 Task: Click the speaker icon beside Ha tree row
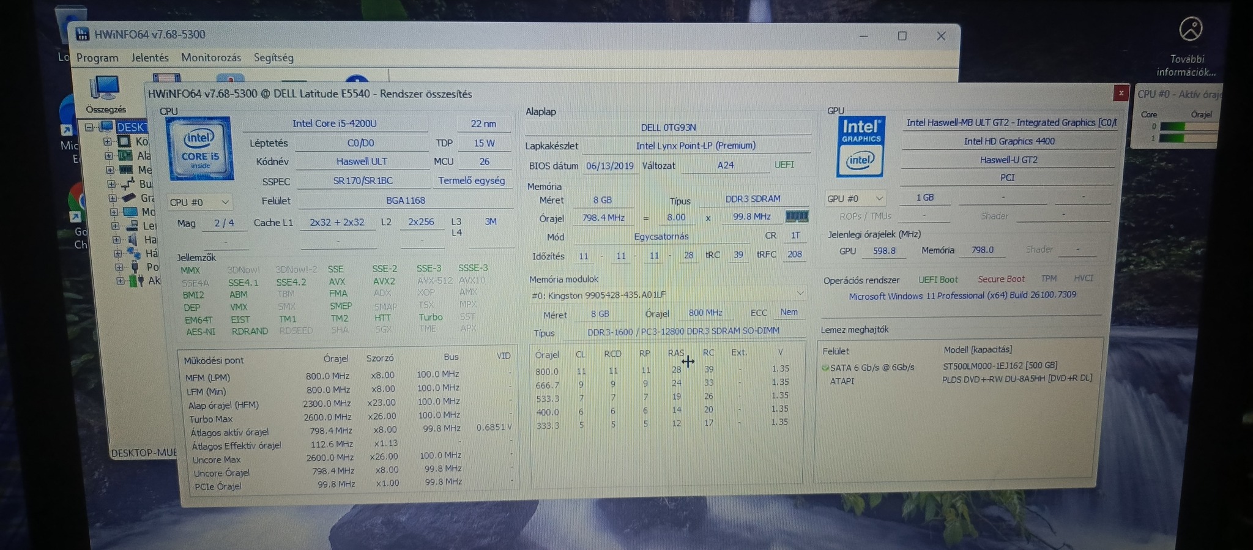133,240
